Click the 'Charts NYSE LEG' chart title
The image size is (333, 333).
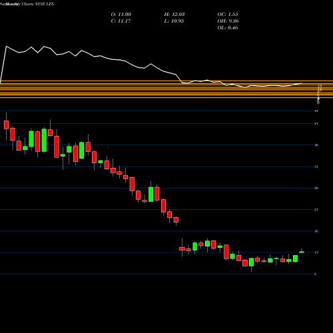click(x=38, y=4)
